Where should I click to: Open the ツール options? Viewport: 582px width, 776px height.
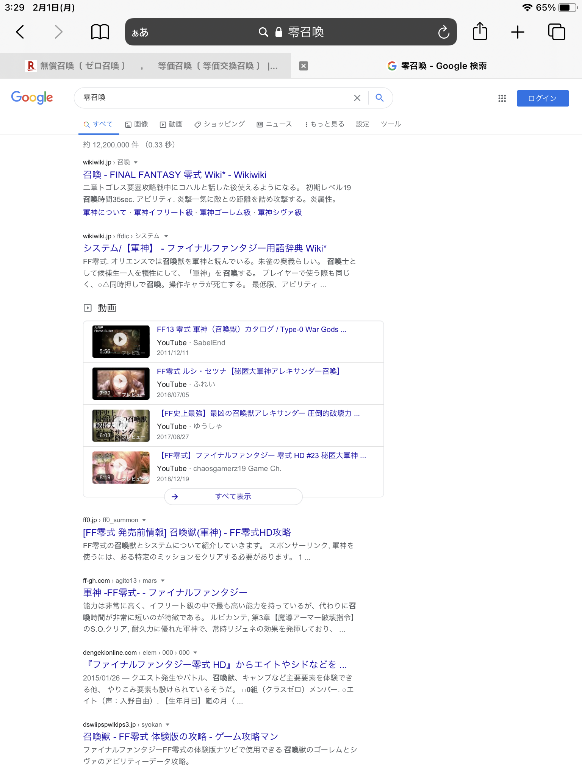click(x=391, y=124)
